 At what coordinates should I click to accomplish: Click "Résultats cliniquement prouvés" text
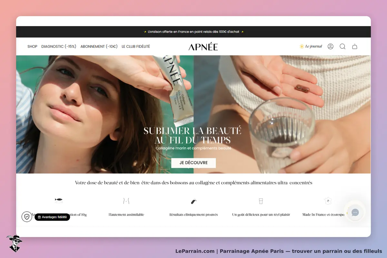point(193,214)
